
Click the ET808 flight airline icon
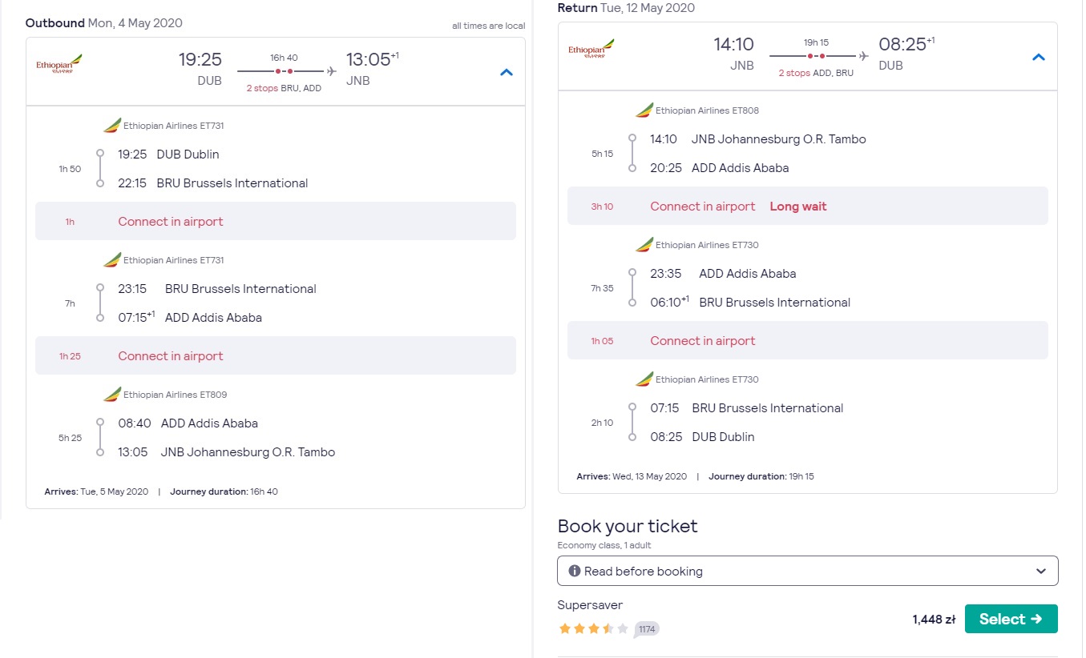(x=644, y=110)
